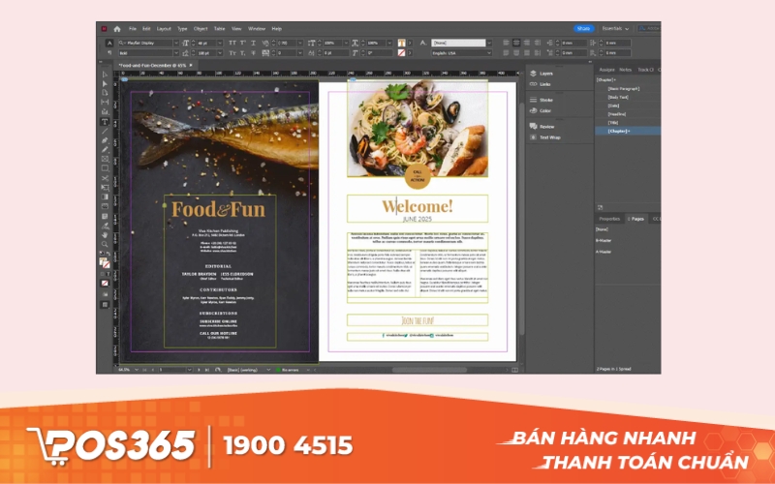Select the highlighted [Chapter]+ style row
This screenshot has width=775, height=484.
tap(628, 131)
